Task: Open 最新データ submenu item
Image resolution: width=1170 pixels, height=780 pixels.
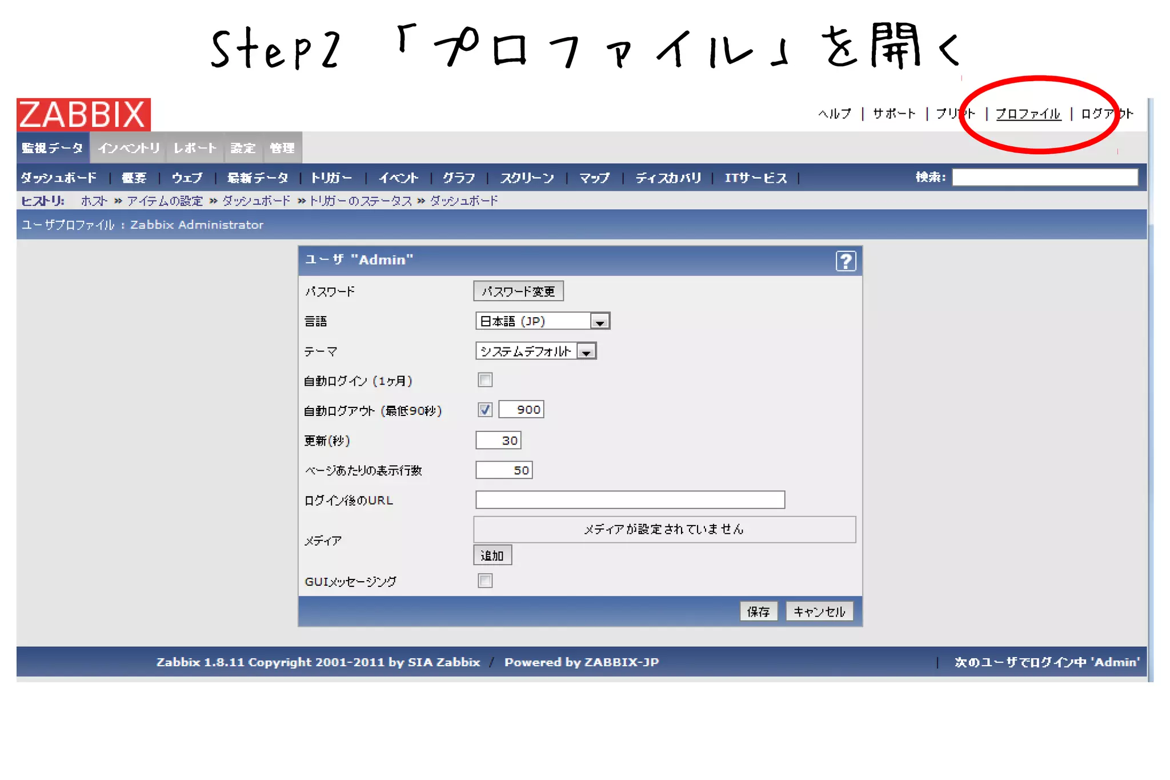Action: pyautogui.click(x=258, y=178)
